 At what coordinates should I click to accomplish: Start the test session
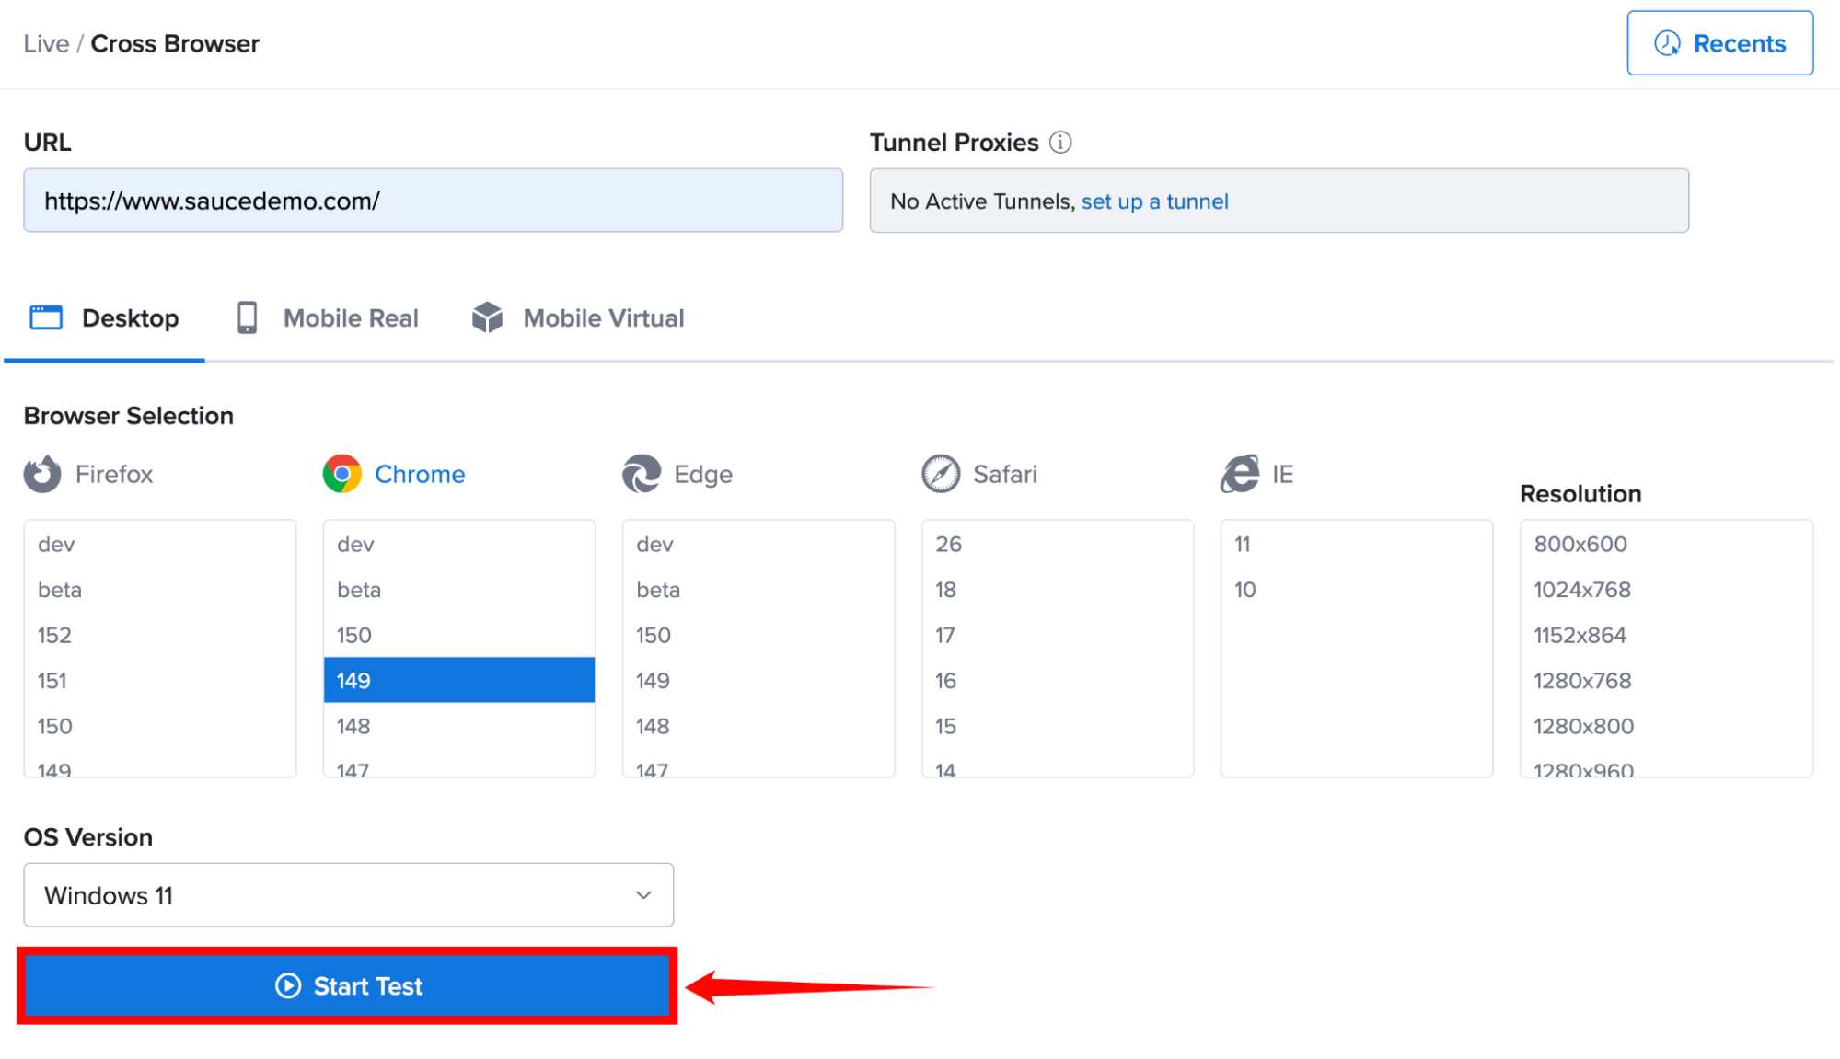tap(348, 986)
